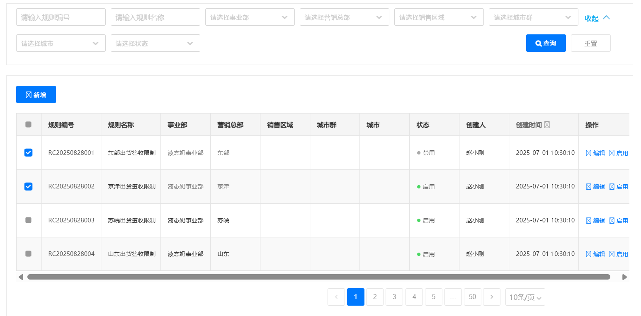This screenshot has height=316, width=641.
Task: Jump to page 50
Action: tap(472, 297)
